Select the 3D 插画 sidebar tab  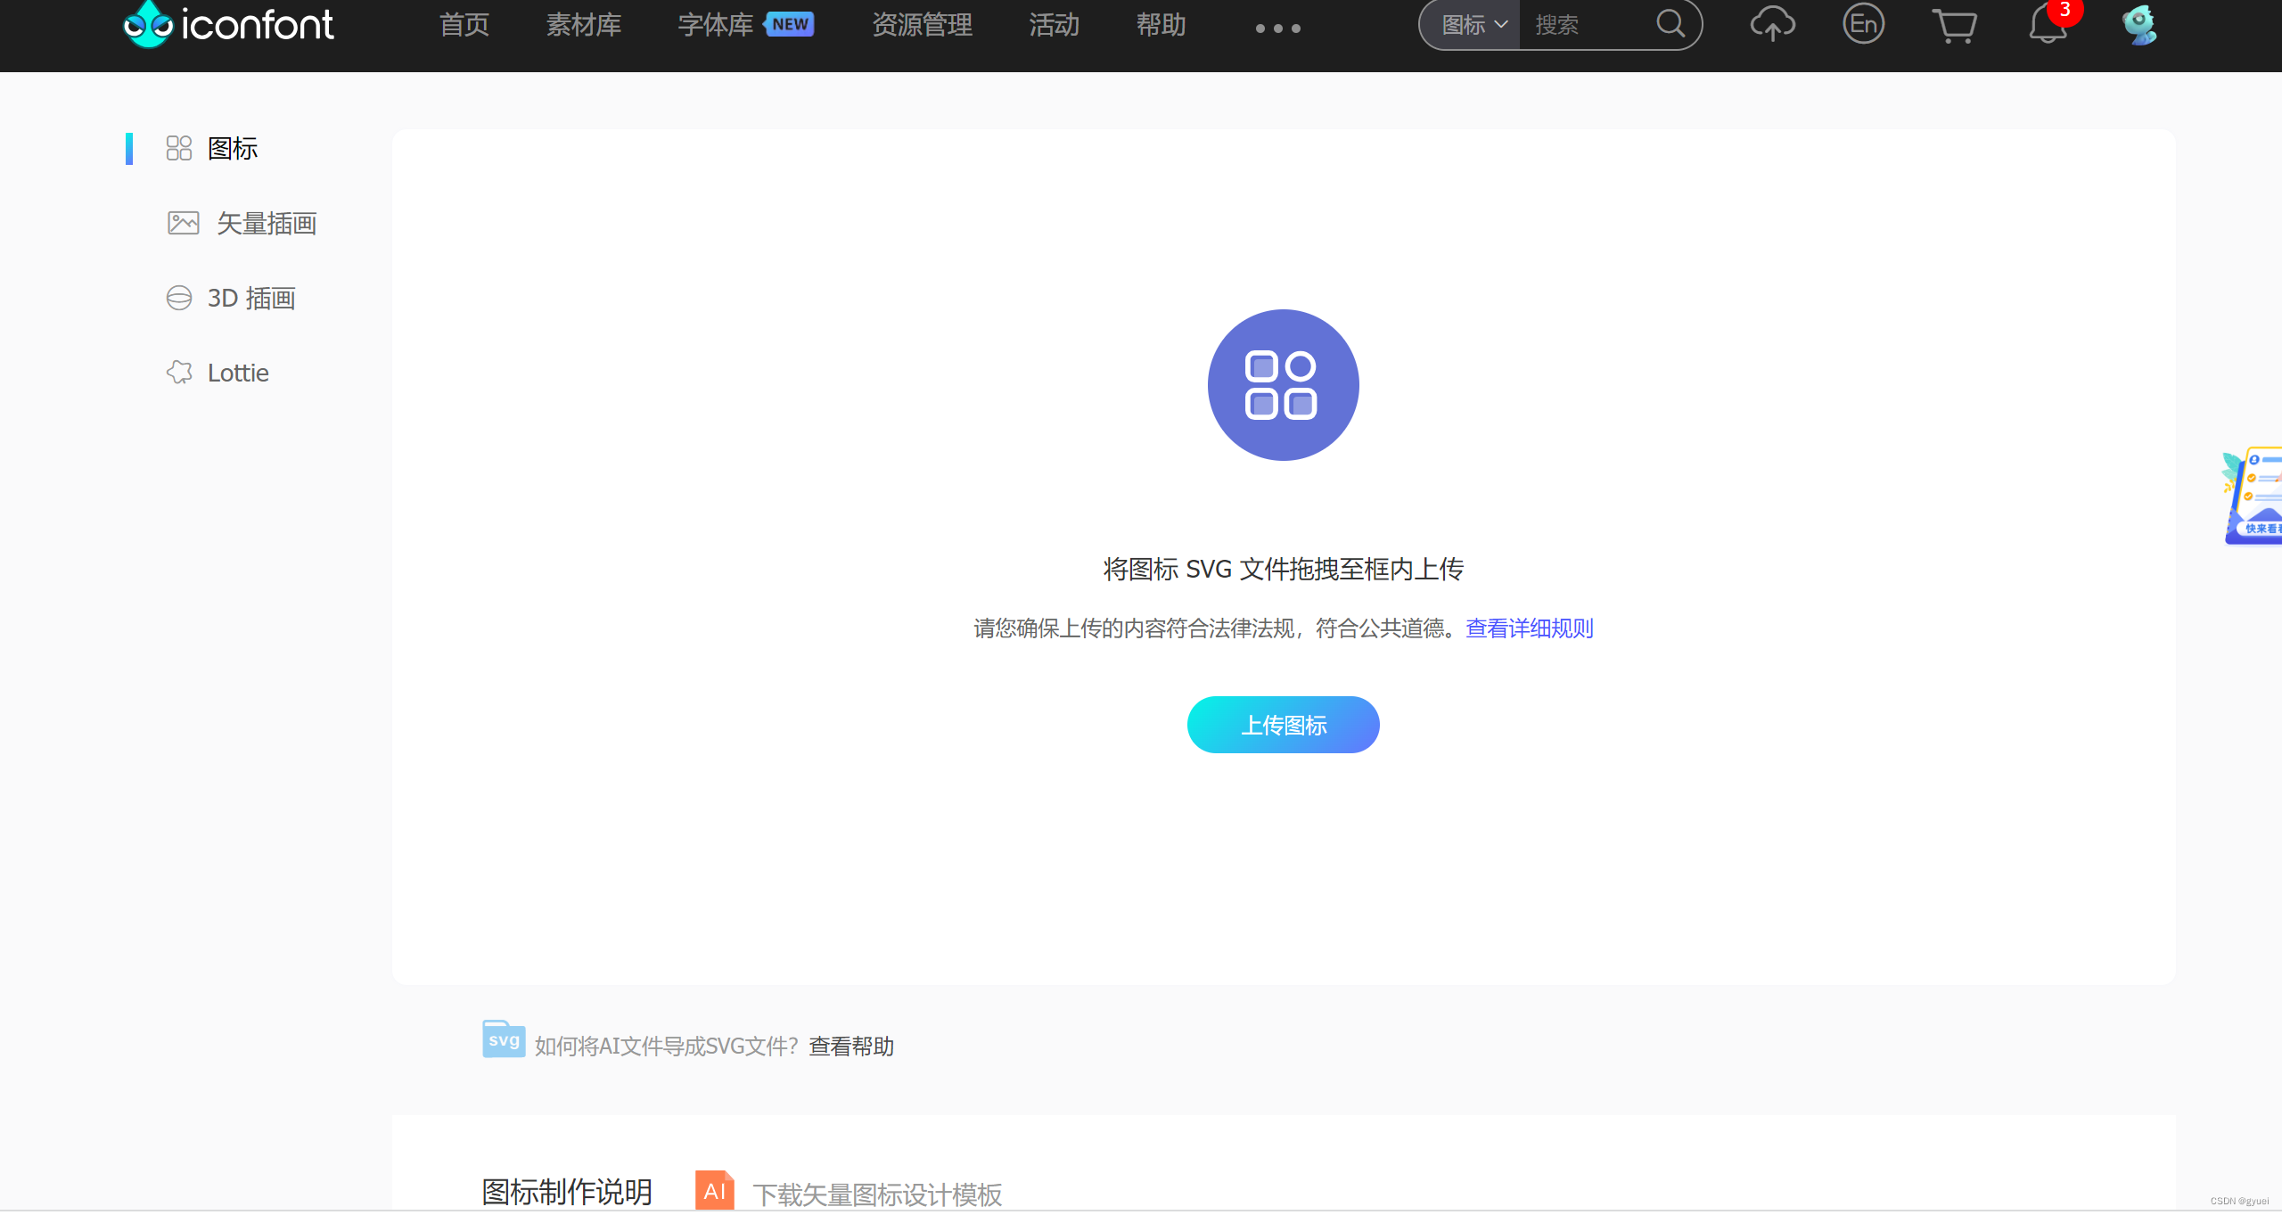point(251,299)
